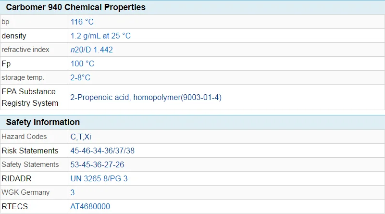This screenshot has height=214, width=385.
Task: Click Risk Statements value 45-46-34-36/37/38
Action: tap(102, 151)
